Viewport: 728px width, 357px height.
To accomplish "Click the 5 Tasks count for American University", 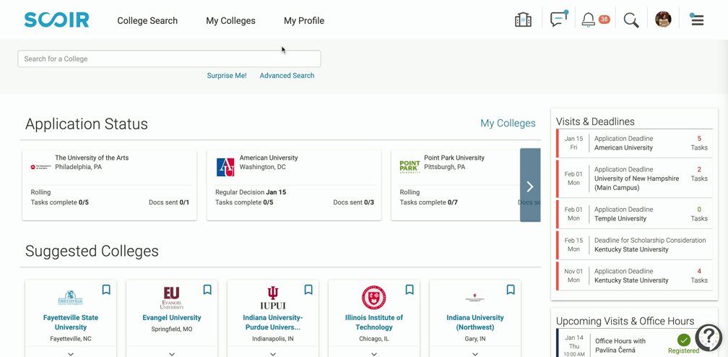I will tap(699, 143).
